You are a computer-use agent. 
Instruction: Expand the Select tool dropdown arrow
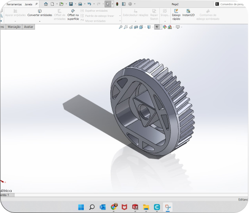[112, 4]
